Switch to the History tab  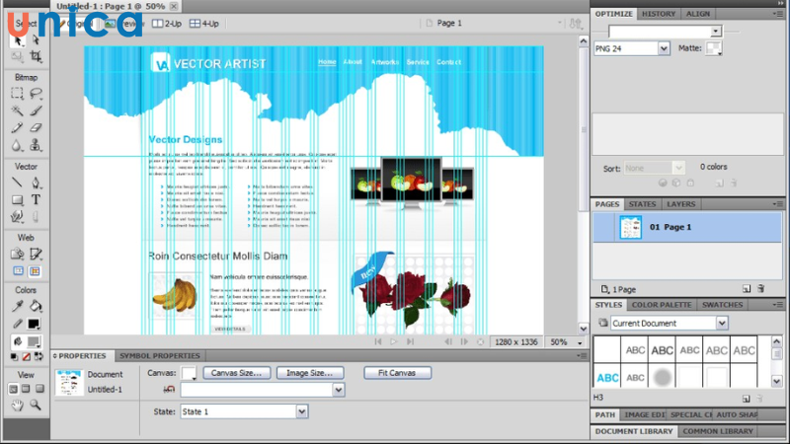(x=661, y=14)
